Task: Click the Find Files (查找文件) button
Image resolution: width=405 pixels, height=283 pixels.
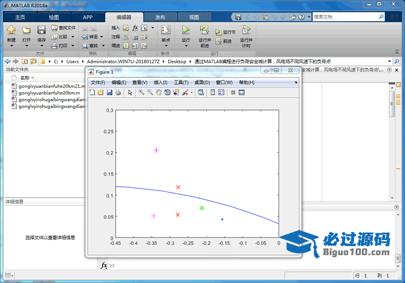Action: click(63, 28)
